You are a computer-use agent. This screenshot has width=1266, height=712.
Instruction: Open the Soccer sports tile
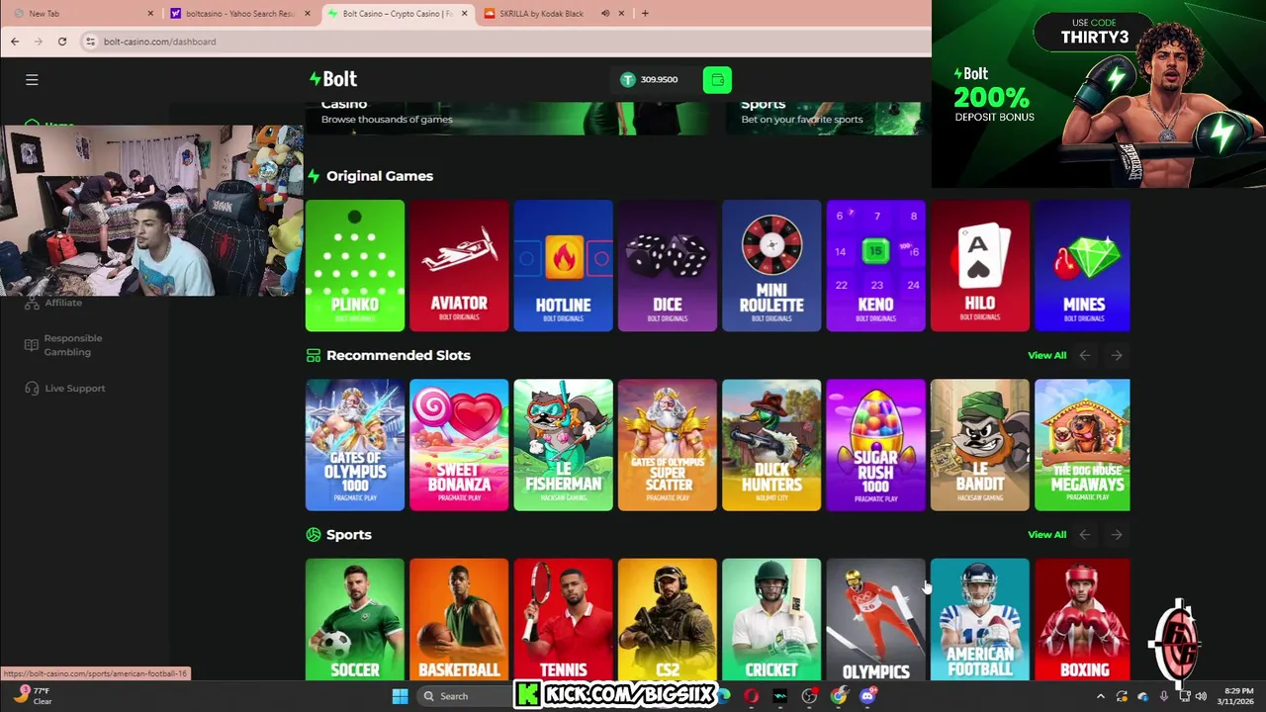pos(355,620)
